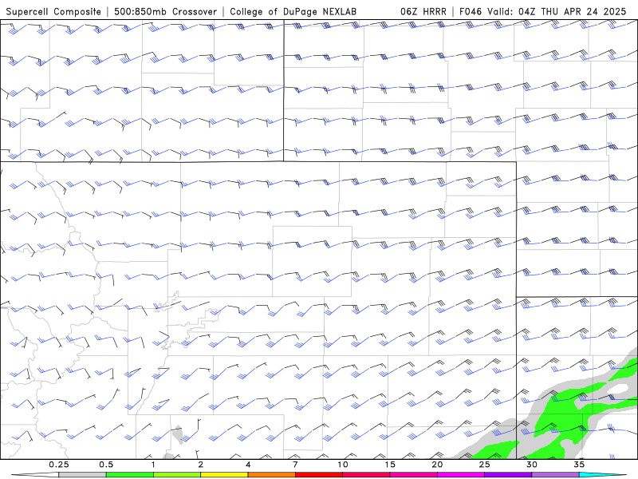Screen dimensions: 638x479
Task: Click the '4' legend value
Action: [248, 465]
